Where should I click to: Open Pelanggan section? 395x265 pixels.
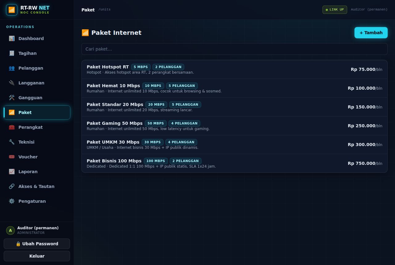pos(37,68)
